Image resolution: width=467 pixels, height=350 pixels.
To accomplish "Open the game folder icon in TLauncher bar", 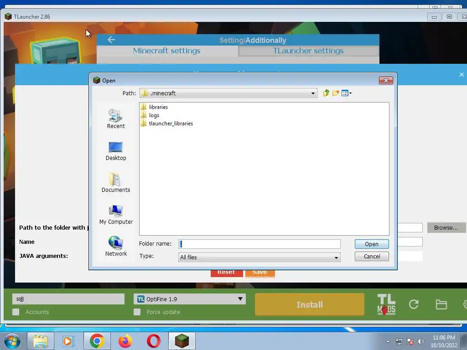I will click(441, 304).
